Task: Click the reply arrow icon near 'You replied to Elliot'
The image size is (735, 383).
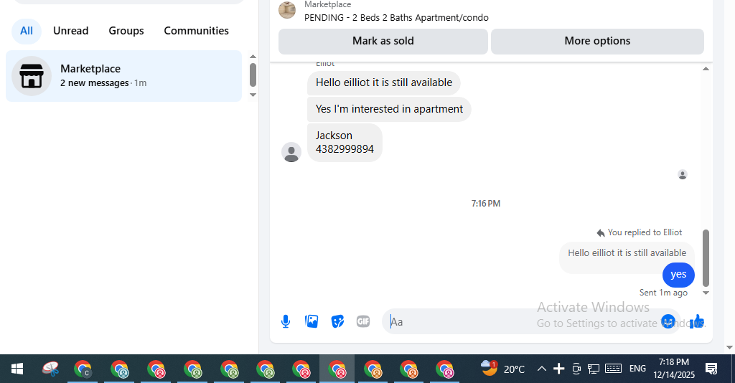Action: coord(601,232)
